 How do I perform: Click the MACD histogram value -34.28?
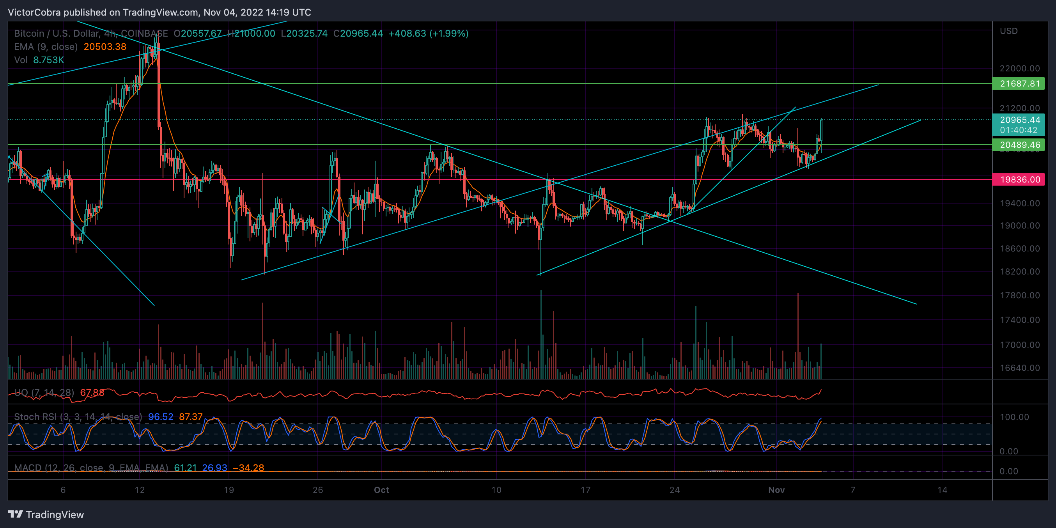pos(248,468)
